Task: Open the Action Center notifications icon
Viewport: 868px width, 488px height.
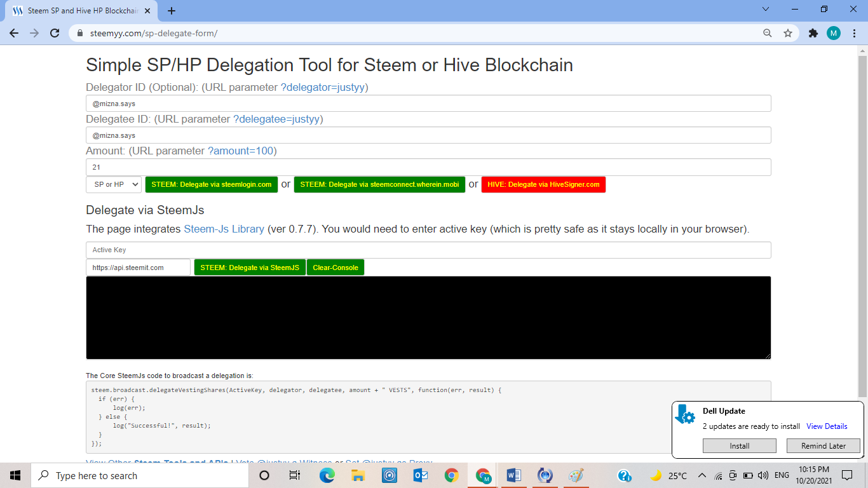Action: pos(847,475)
